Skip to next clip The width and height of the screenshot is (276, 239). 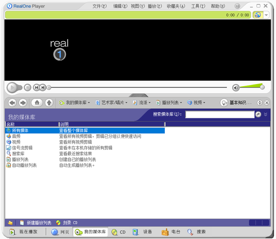click(x=43, y=87)
